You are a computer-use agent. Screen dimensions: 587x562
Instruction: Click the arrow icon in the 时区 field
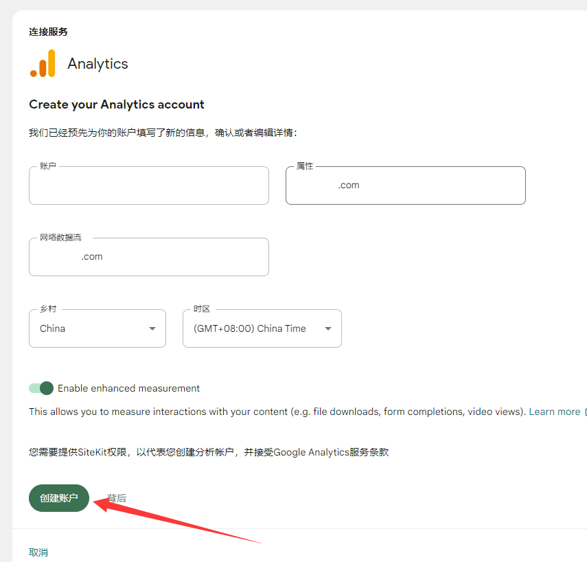coord(328,328)
